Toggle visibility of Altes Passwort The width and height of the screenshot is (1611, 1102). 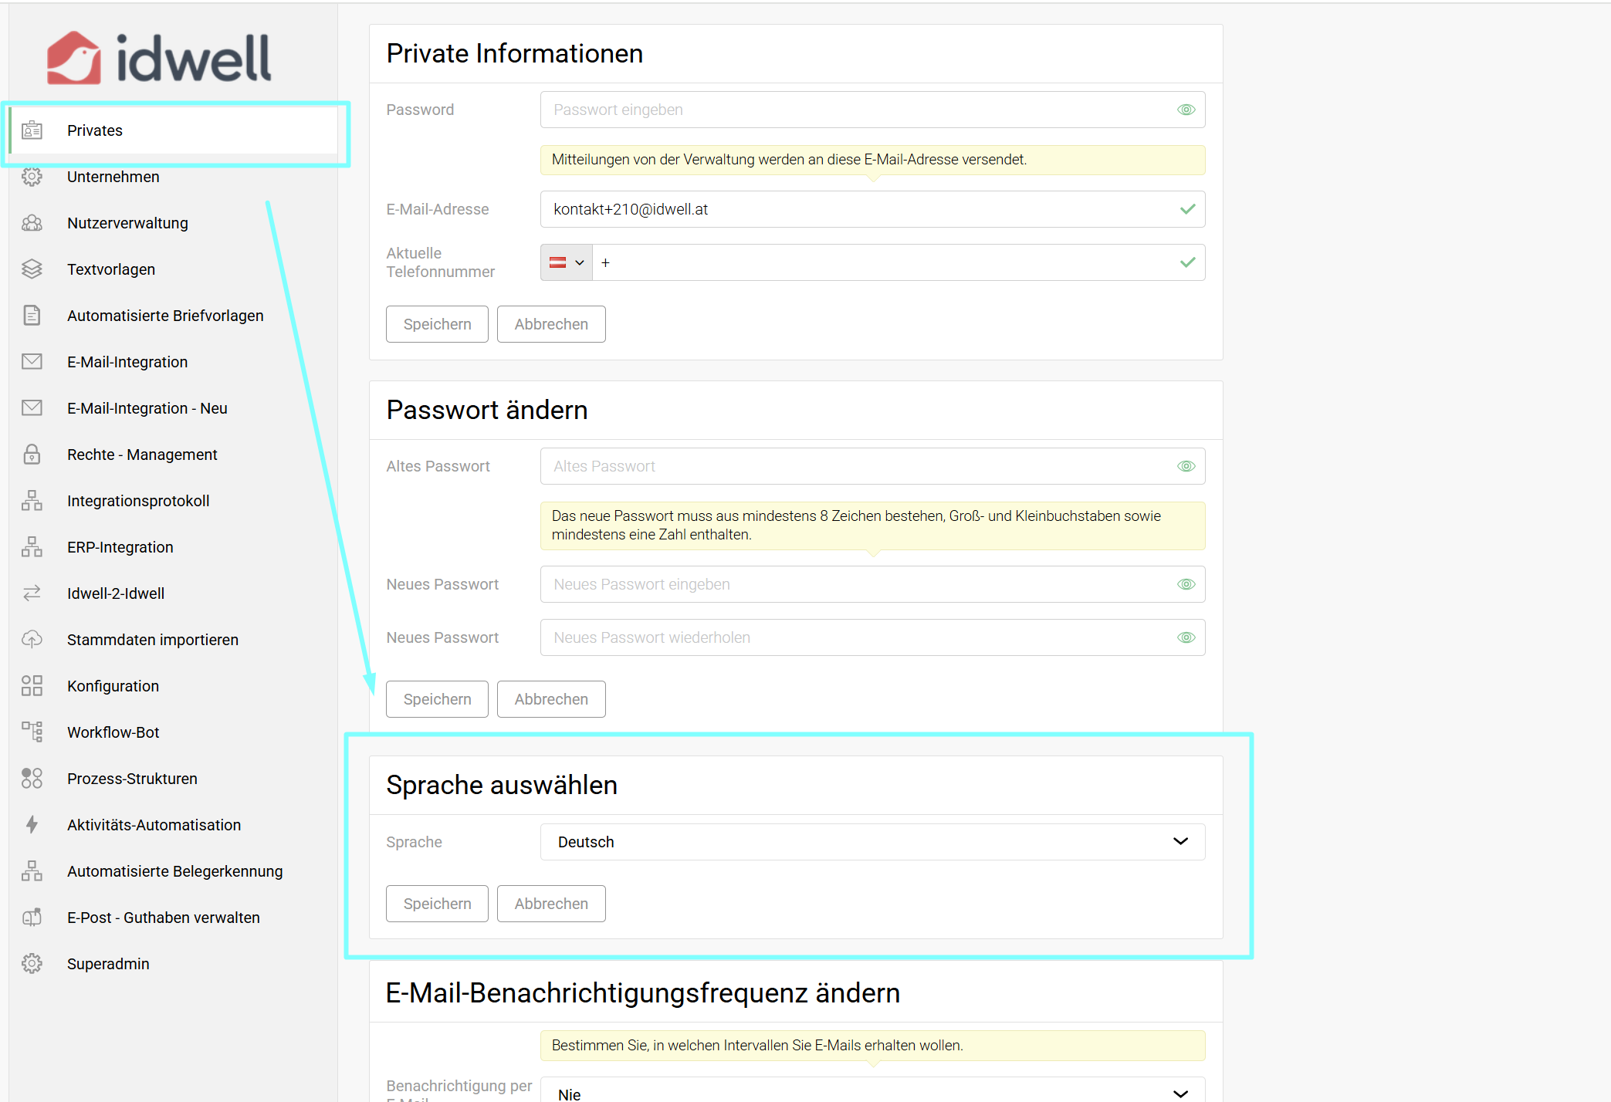(x=1186, y=466)
